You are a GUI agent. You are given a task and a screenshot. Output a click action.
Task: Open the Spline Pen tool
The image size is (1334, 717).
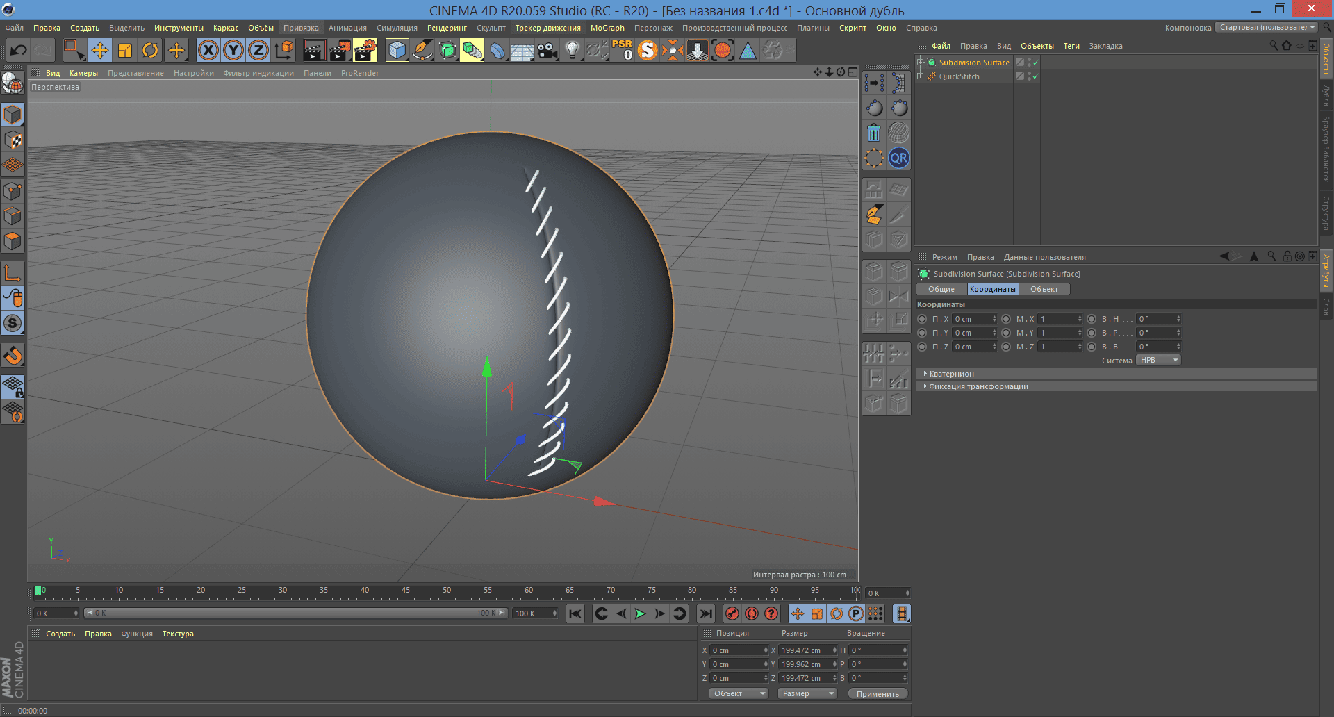coord(422,50)
